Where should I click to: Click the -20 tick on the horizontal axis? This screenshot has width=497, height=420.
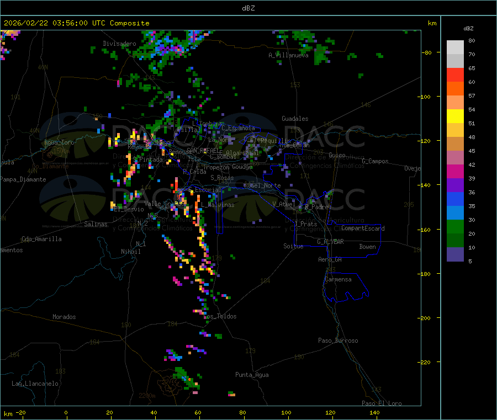[20, 412]
